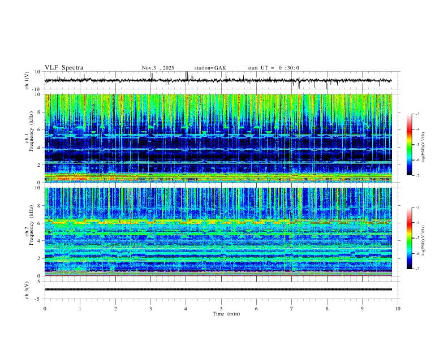
Task: Click the lower colorbar 'log(PSD)(V²/Hz)' label
Action: pyautogui.click(x=424, y=240)
